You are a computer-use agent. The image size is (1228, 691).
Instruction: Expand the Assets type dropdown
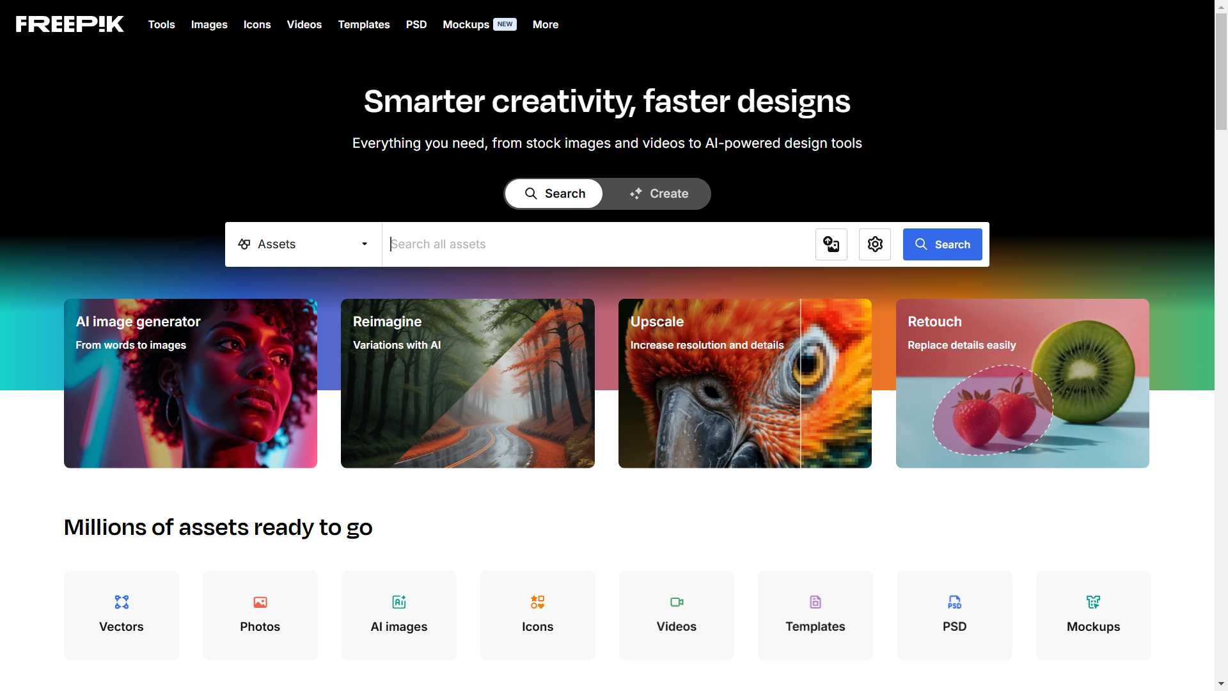303,244
